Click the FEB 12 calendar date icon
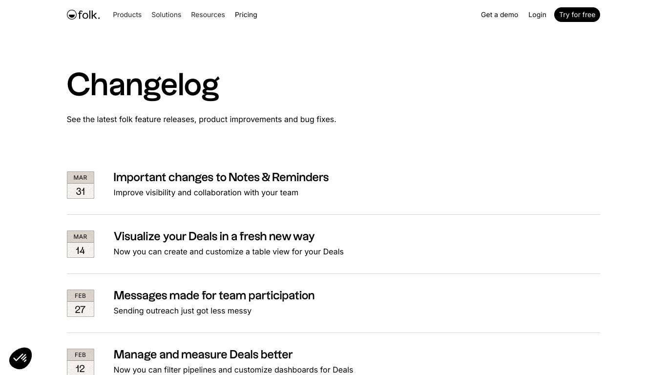 pyautogui.click(x=81, y=362)
